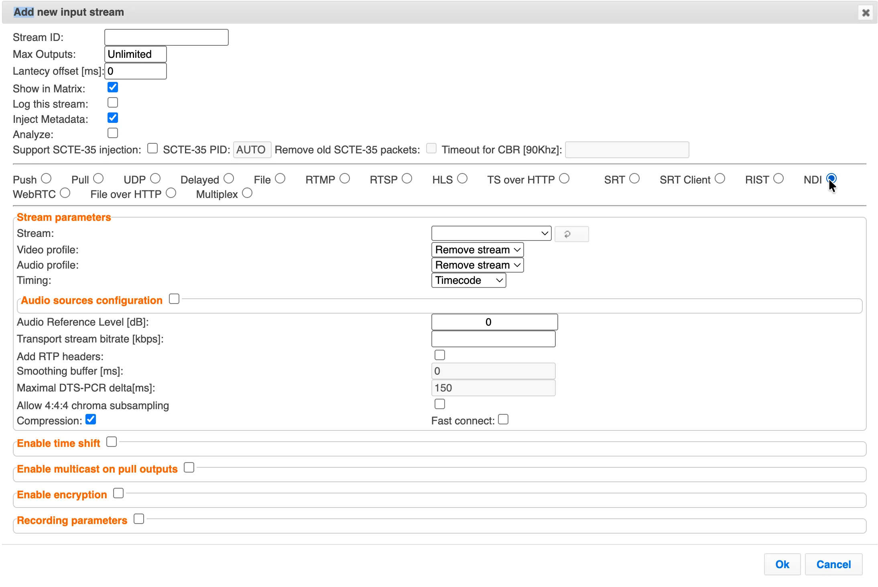
Task: Uncheck Inject Metadata
Action: (x=113, y=118)
